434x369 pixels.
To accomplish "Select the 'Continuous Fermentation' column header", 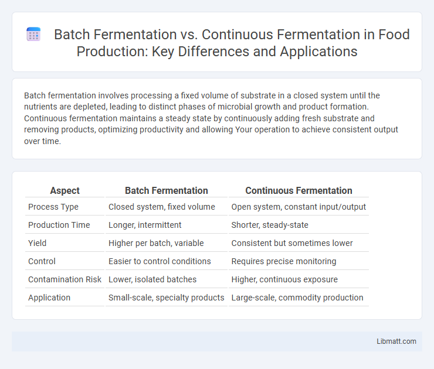I will pyautogui.click(x=299, y=190).
